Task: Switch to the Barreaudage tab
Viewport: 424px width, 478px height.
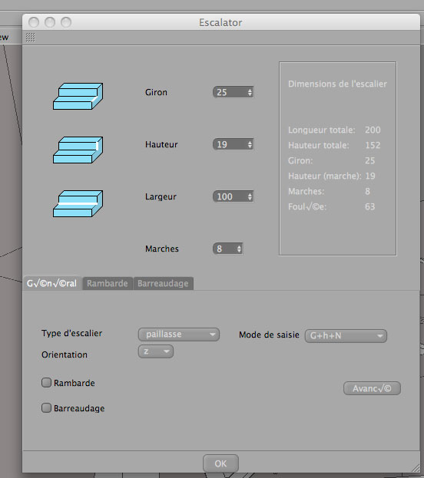Action: [163, 284]
